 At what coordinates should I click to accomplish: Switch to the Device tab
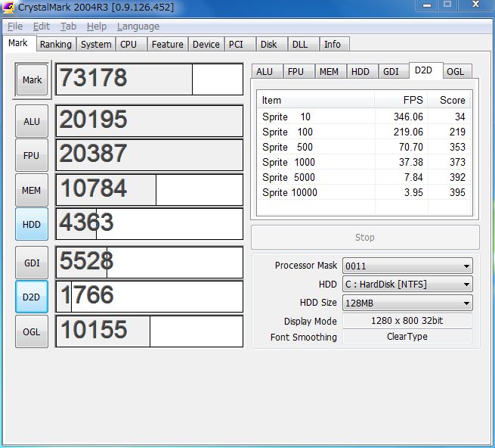(206, 44)
